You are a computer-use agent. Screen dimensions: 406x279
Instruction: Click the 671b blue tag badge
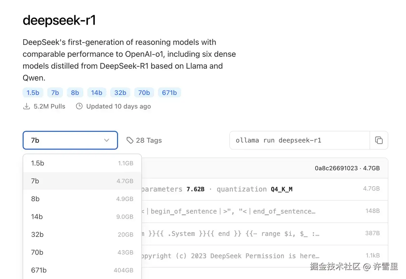click(x=170, y=92)
